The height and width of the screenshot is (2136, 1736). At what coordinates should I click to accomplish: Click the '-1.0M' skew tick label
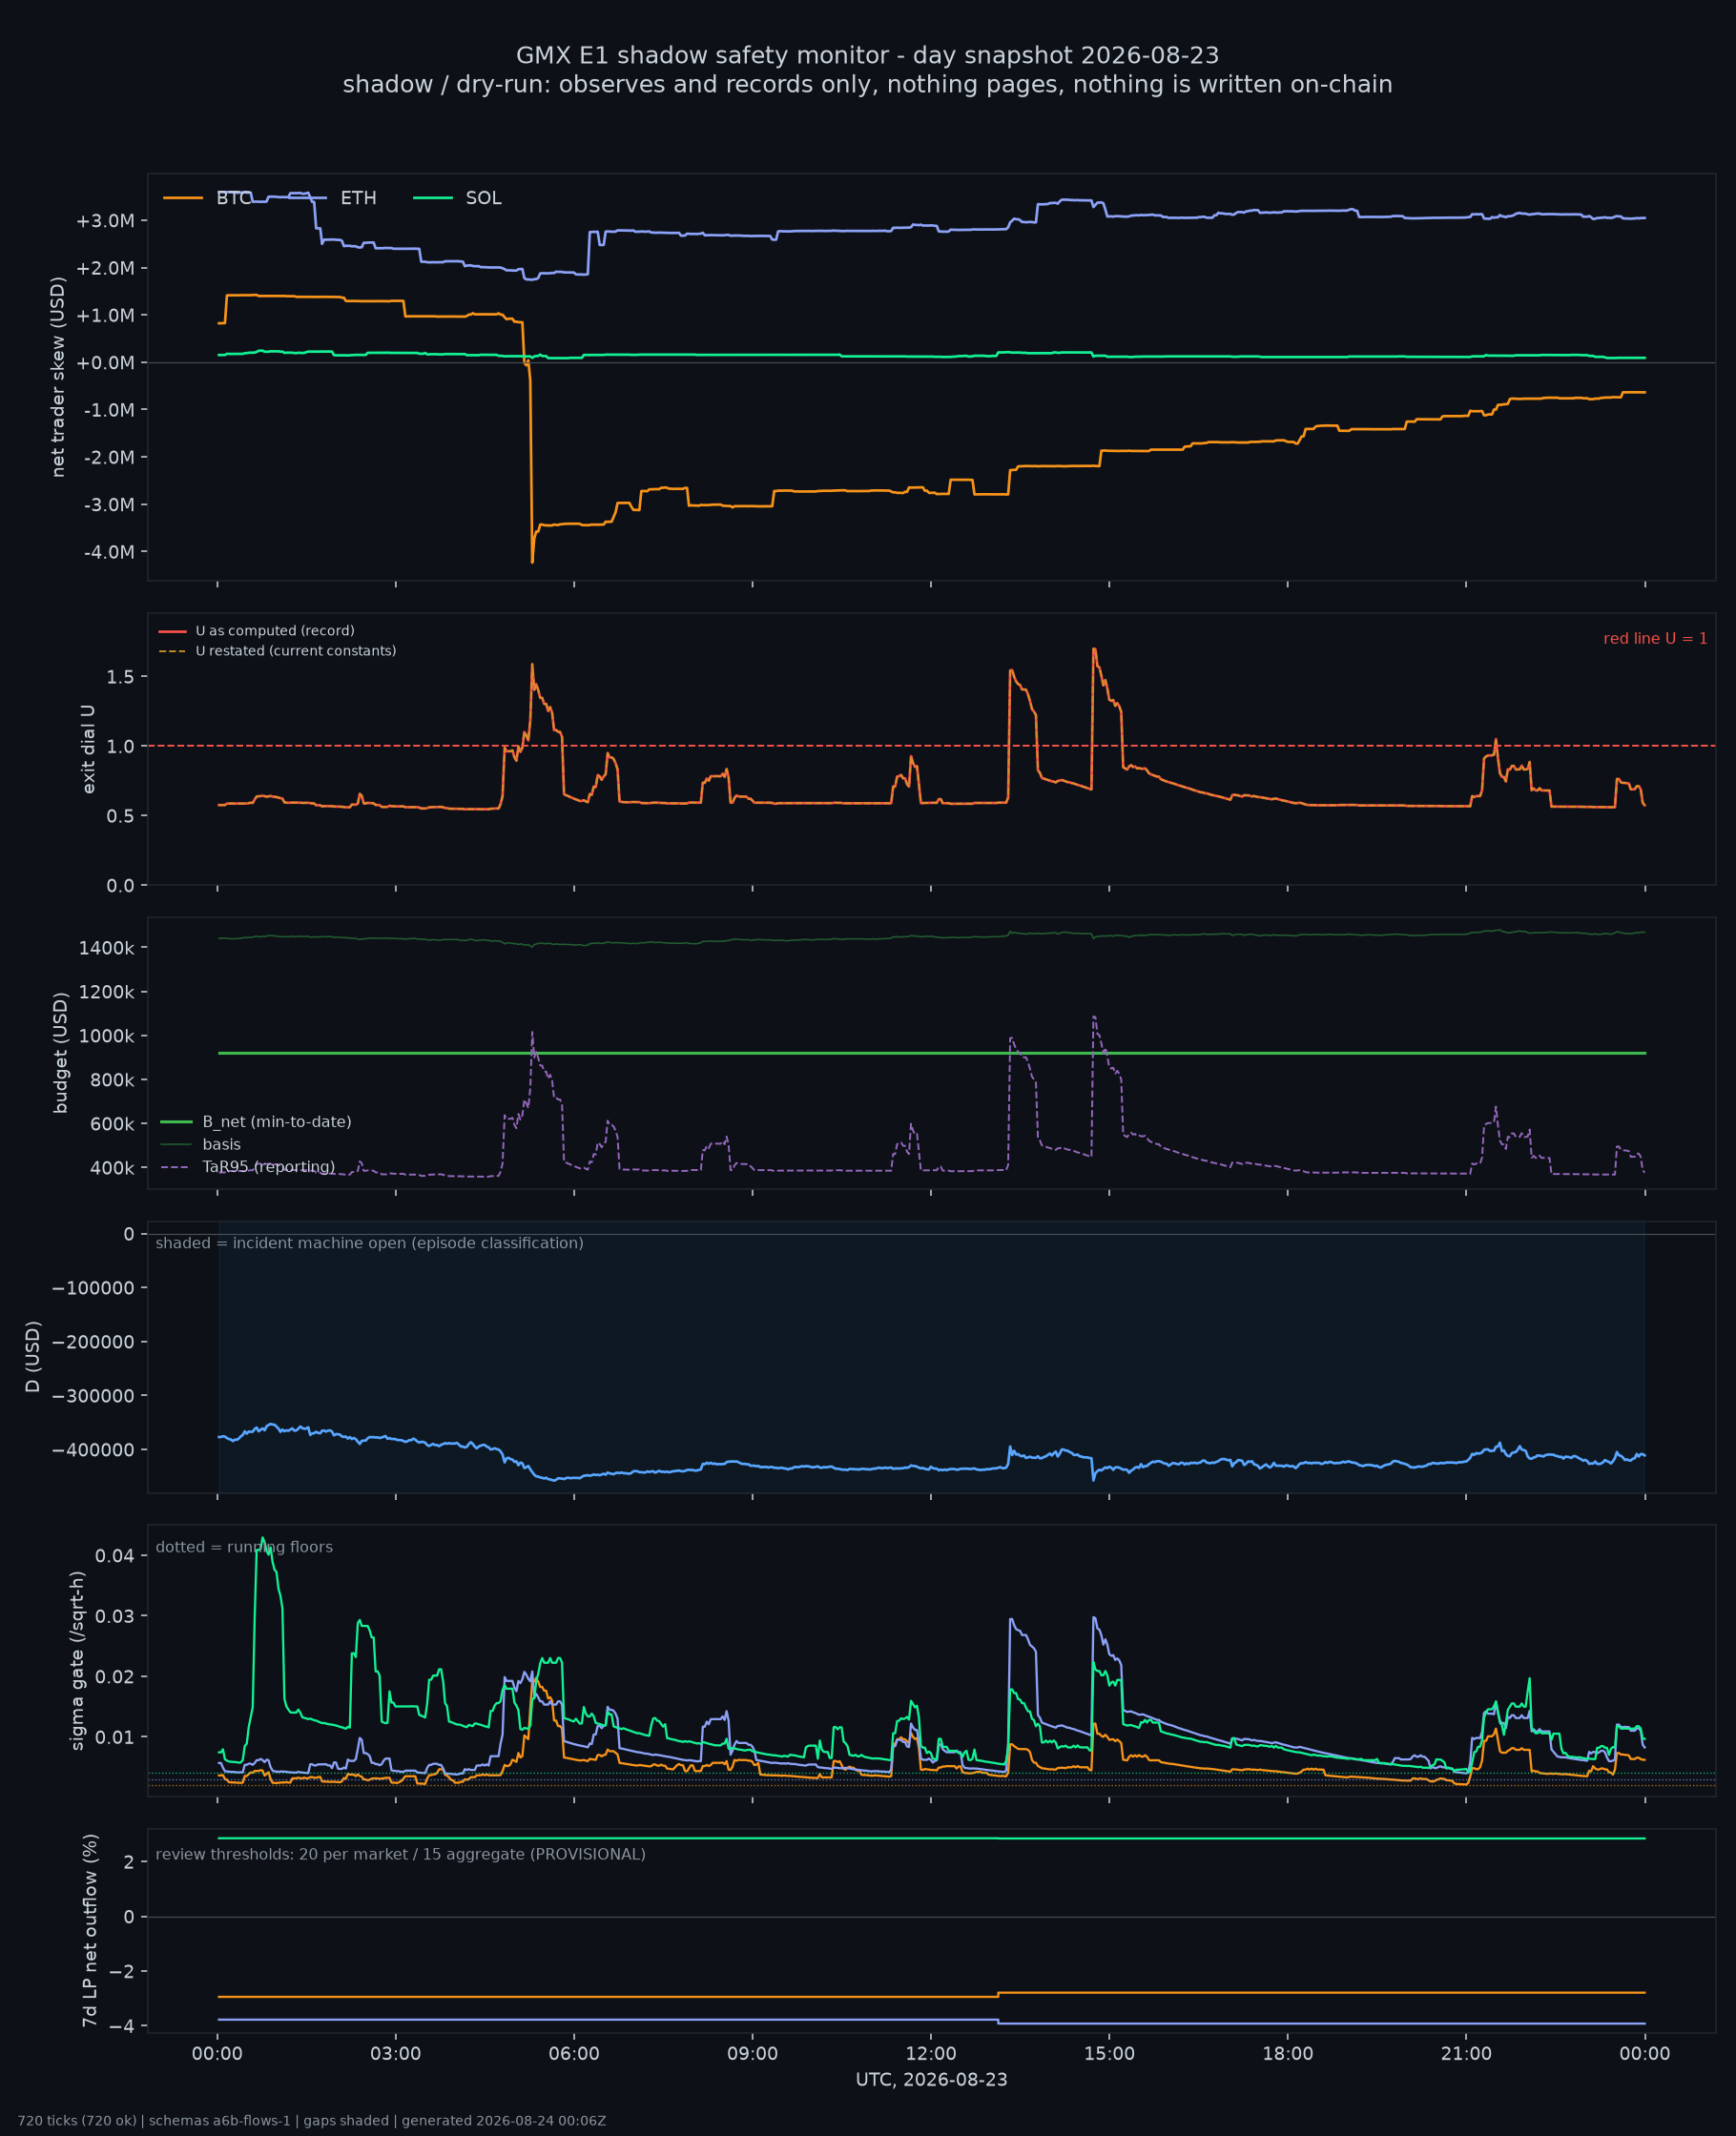pos(109,410)
